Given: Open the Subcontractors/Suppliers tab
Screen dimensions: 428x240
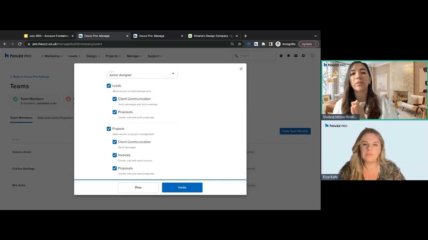Looking at the screenshot, I should pyautogui.click(x=56, y=118).
